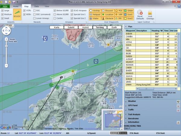This screenshot has height=136, width=181.
Task: Switch to the View ribbon tab
Action: (x=47, y=6)
